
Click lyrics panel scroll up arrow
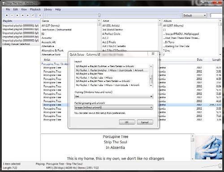pyautogui.click(x=193, y=136)
